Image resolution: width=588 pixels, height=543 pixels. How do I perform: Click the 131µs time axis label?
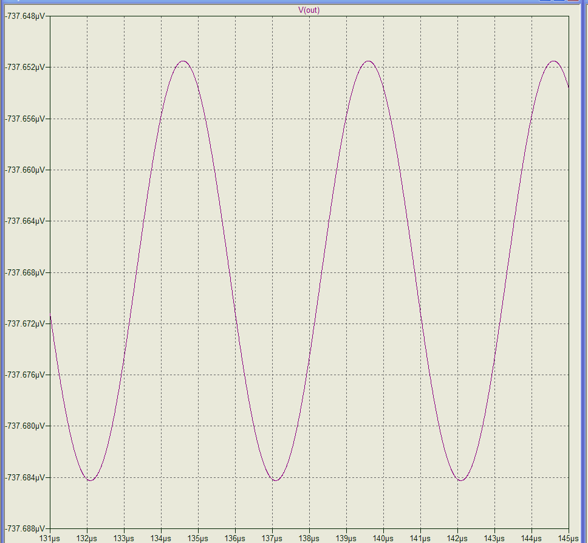pyautogui.click(x=50, y=539)
